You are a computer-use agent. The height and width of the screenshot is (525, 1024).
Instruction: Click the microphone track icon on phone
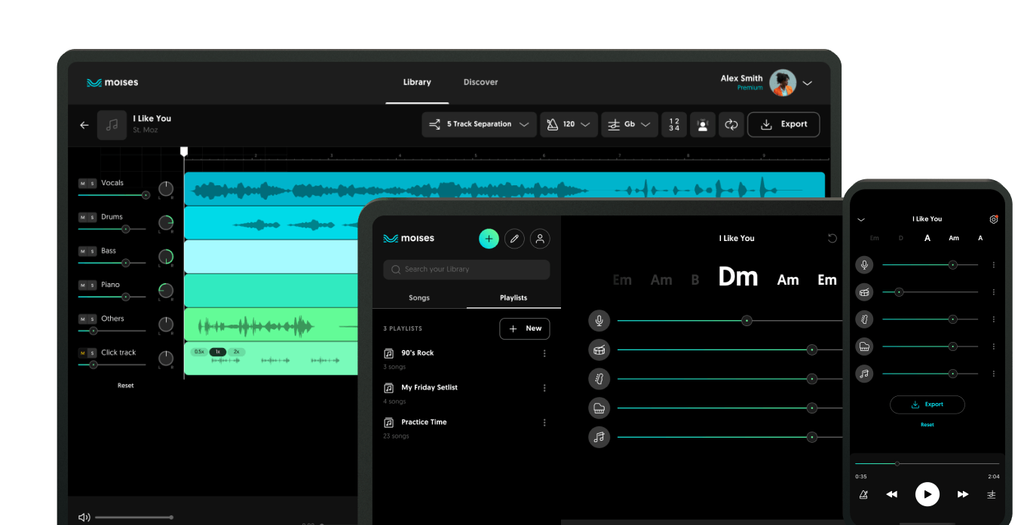coord(864,264)
